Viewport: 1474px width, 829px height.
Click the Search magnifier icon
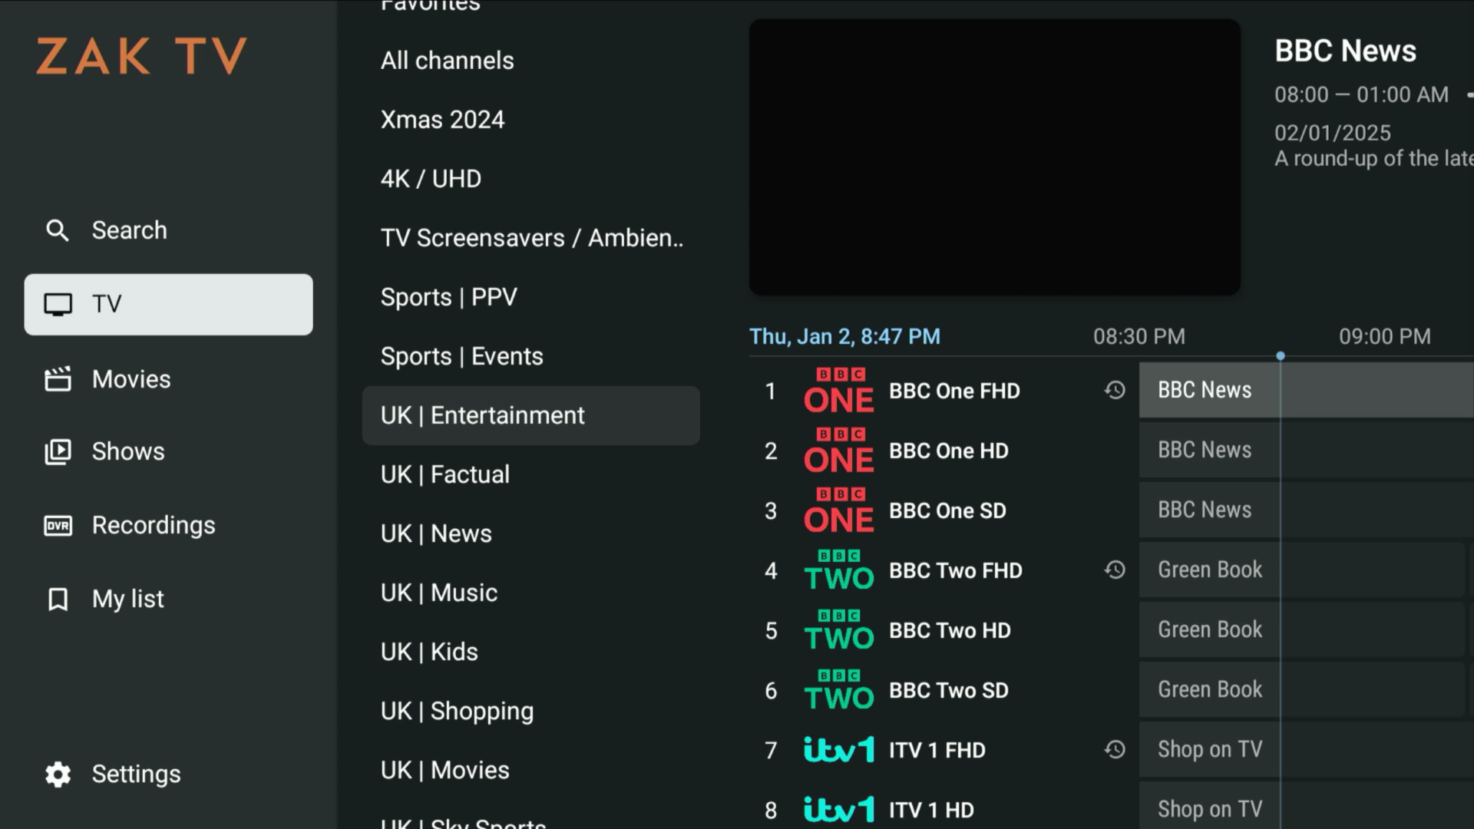click(x=58, y=230)
